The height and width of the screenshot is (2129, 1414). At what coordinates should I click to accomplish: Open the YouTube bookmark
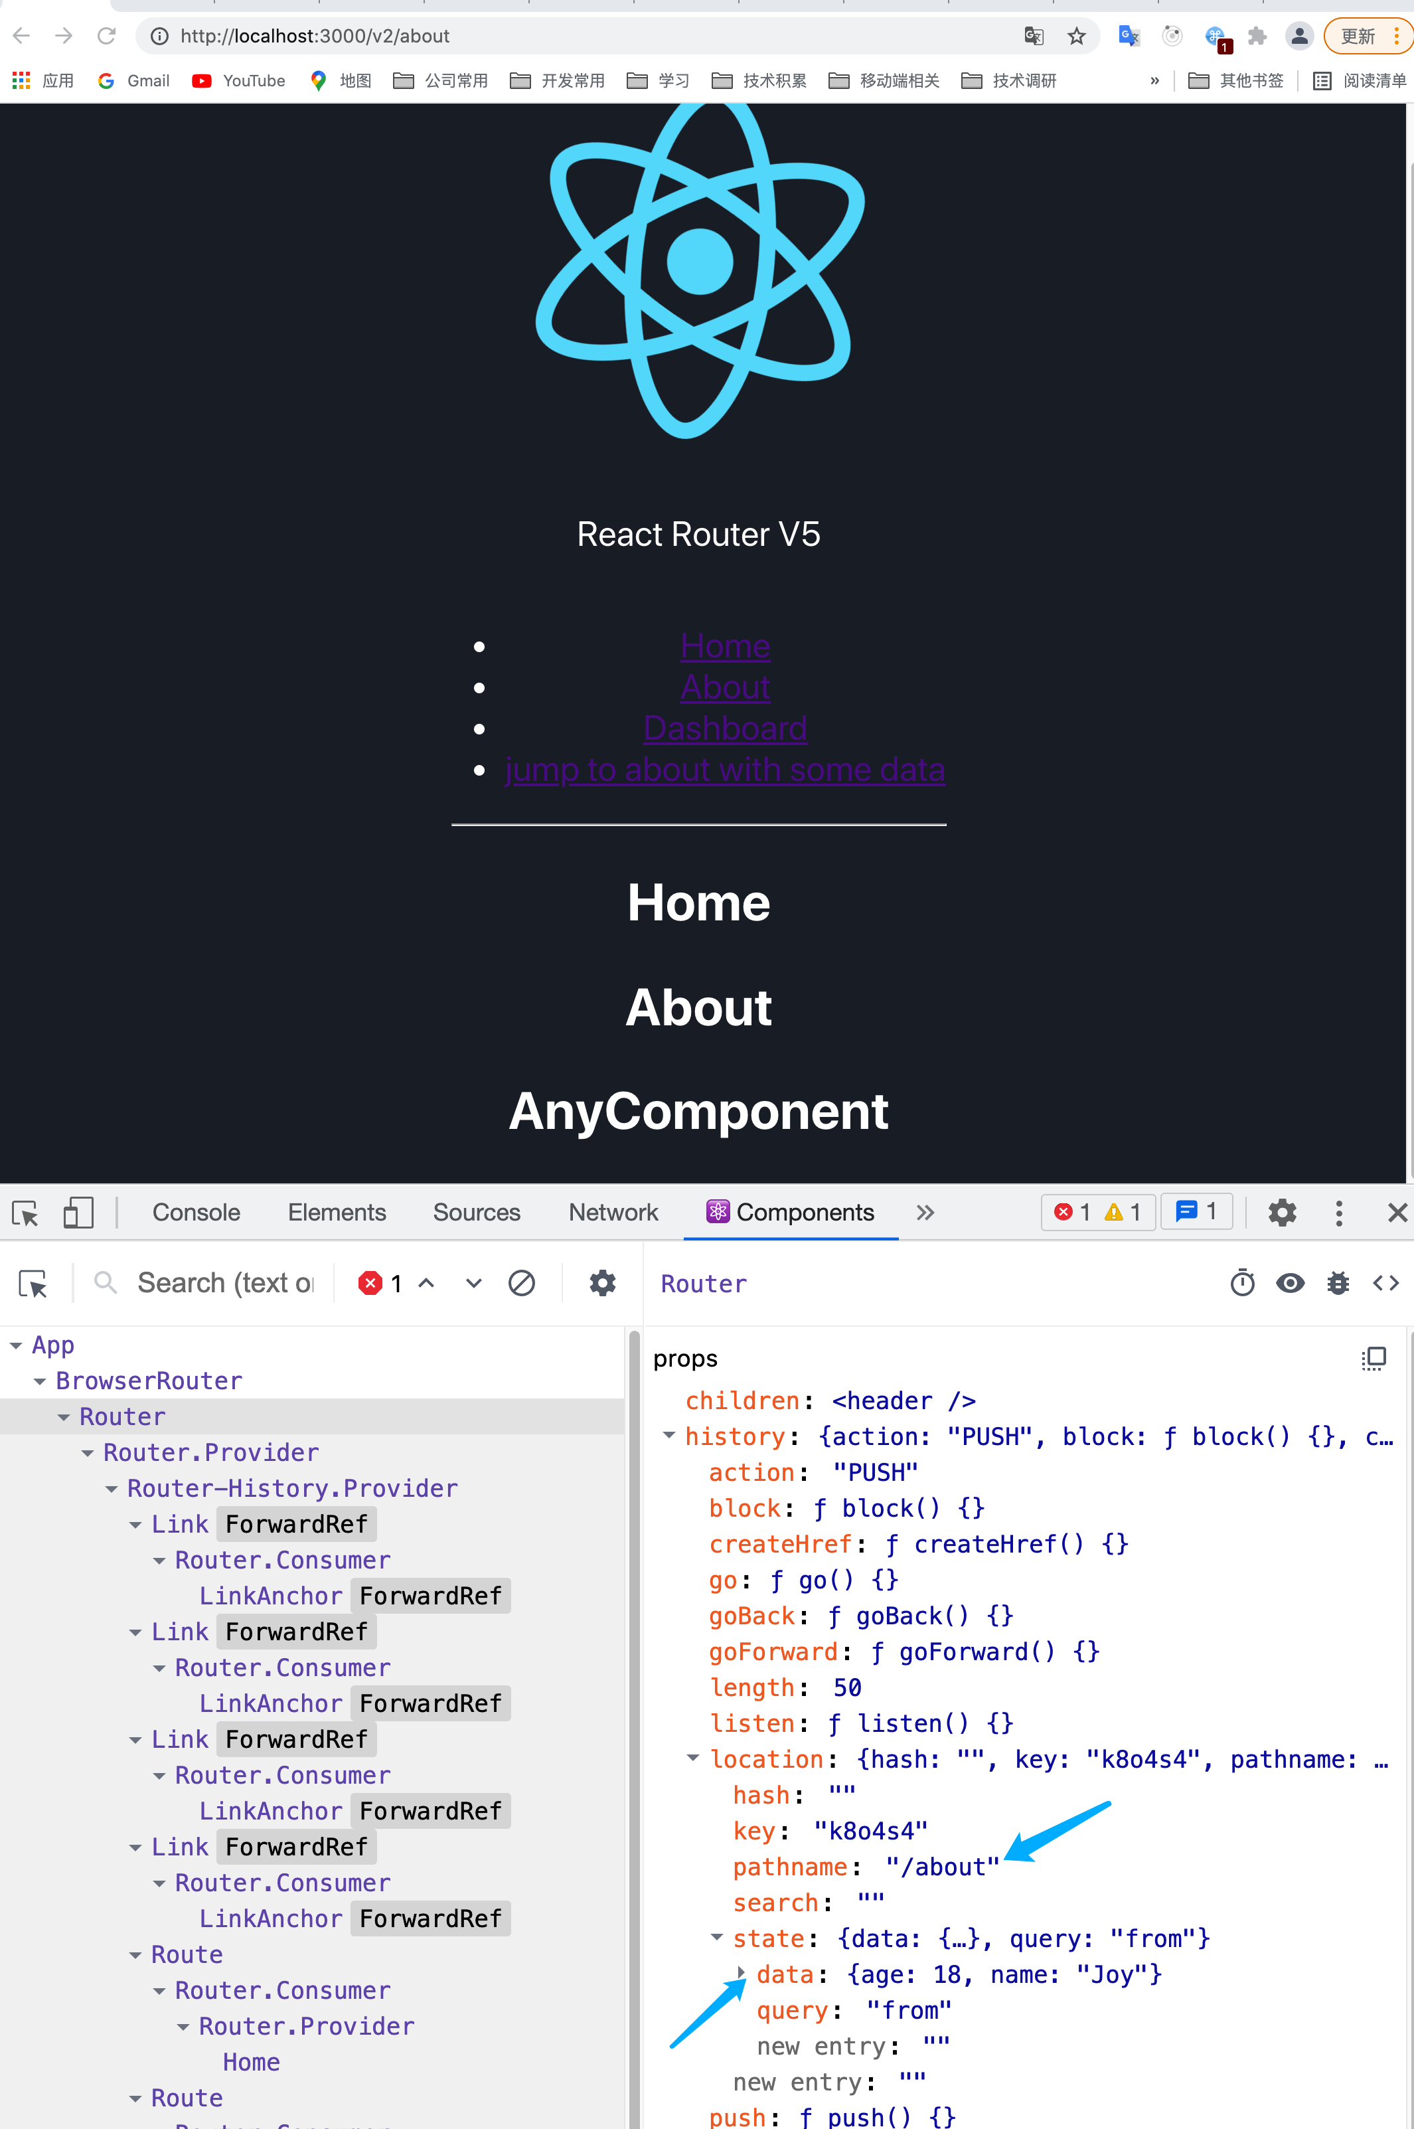coord(238,81)
